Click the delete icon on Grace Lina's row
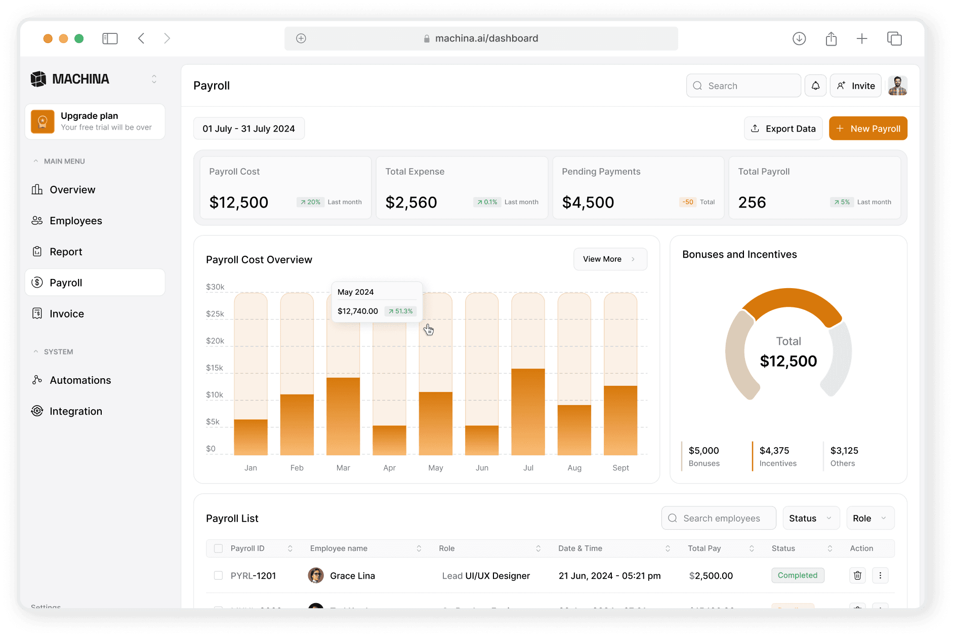 click(x=857, y=575)
